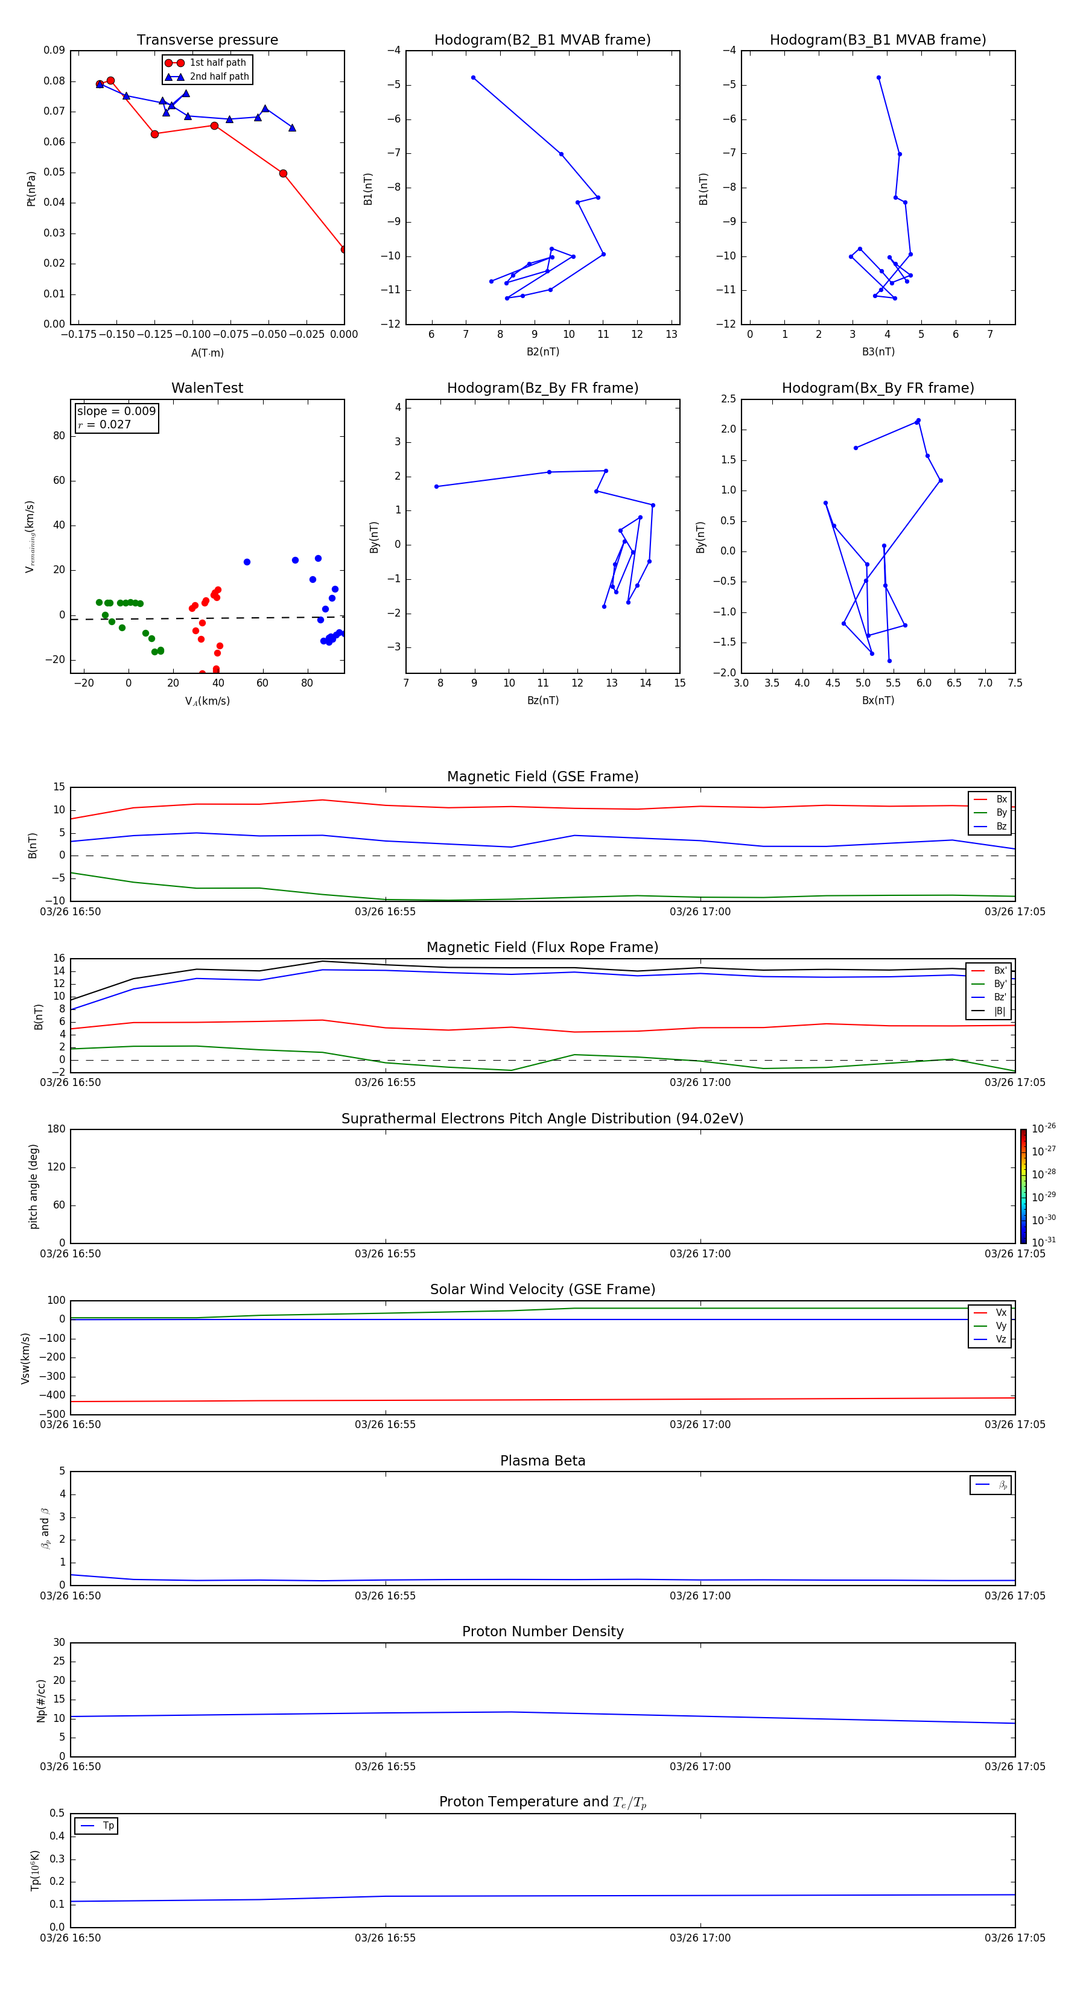This screenshot has height=1991, width=1086.
Task: Click the "Vsw(km/s)" y-axis label
Action: (25, 1358)
